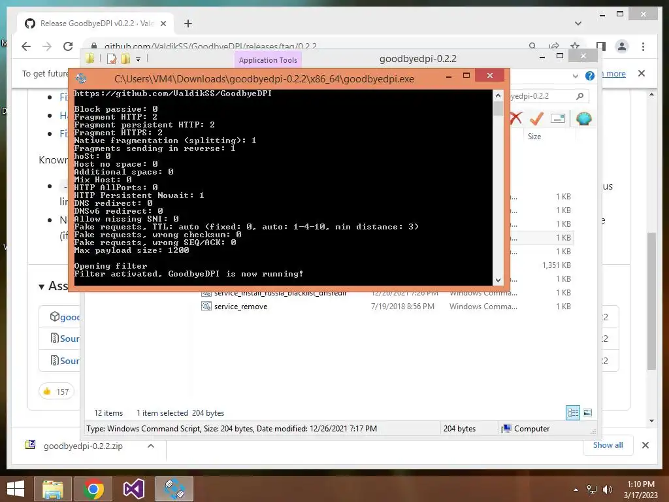
Task: Open the taskbar clock showing 1:10 PM
Action: tap(641, 490)
